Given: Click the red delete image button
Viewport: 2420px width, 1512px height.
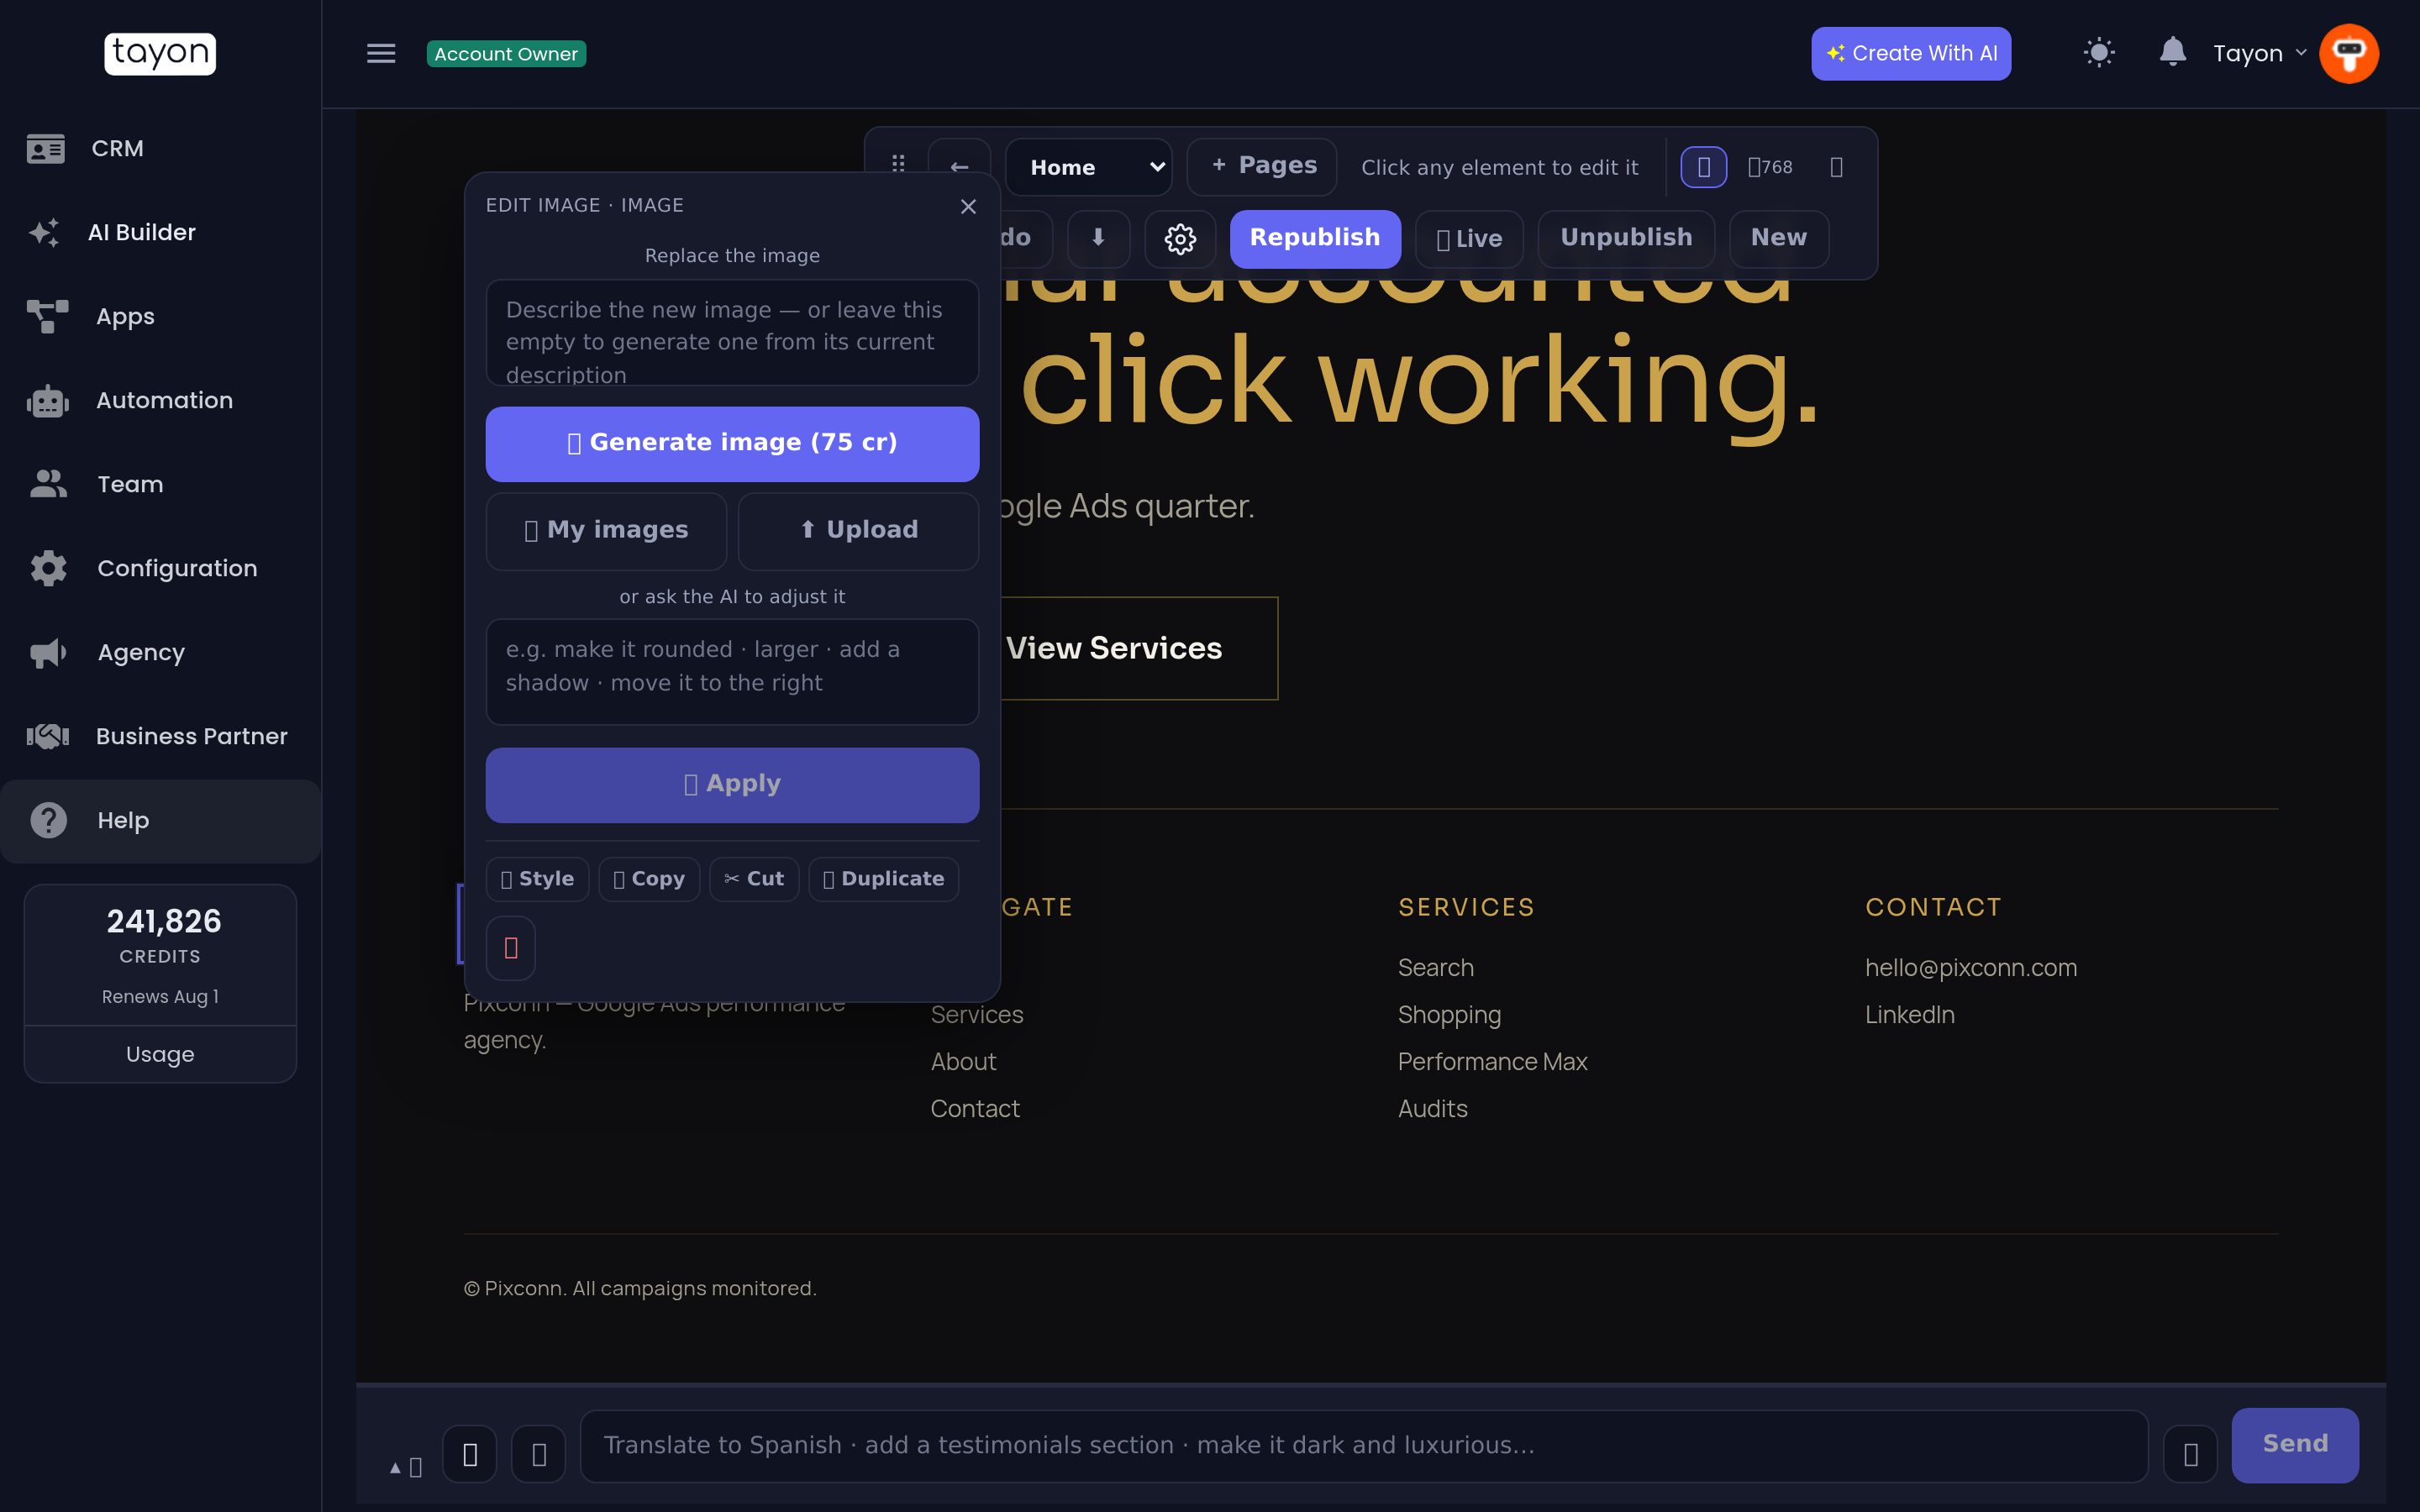Looking at the screenshot, I should [x=511, y=948].
